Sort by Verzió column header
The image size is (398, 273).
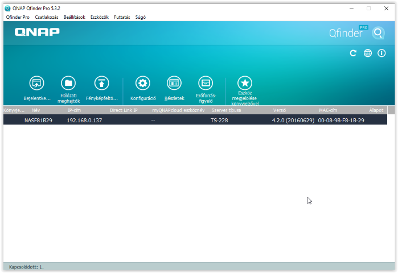tap(280, 110)
